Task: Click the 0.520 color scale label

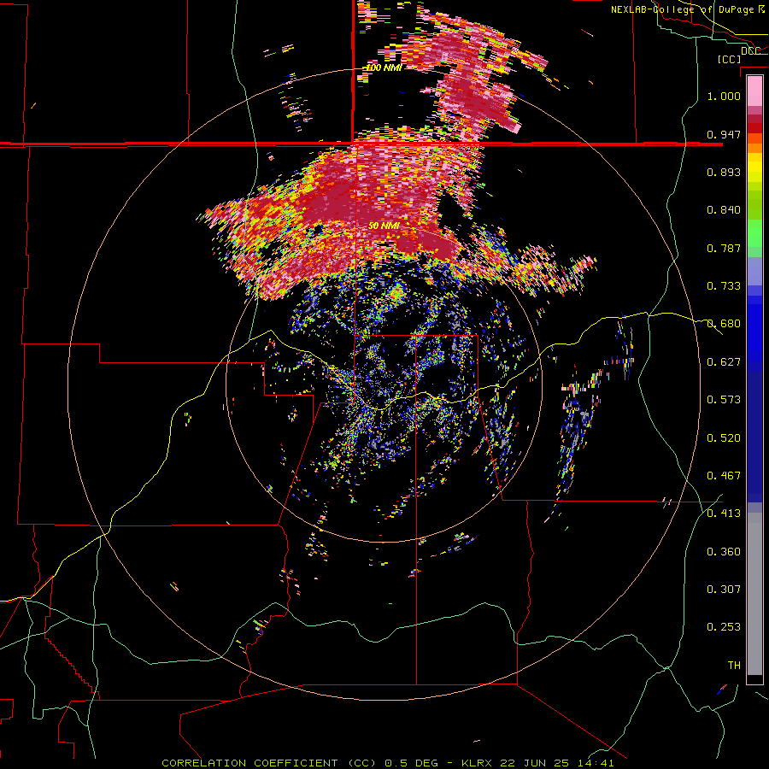Action: click(x=724, y=438)
